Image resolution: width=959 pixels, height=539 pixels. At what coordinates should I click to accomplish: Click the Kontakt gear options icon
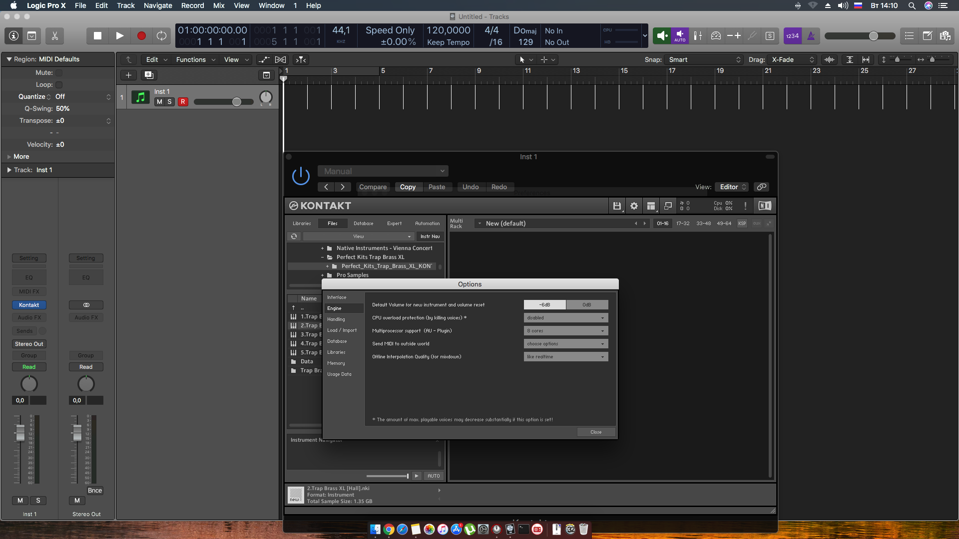click(x=634, y=206)
